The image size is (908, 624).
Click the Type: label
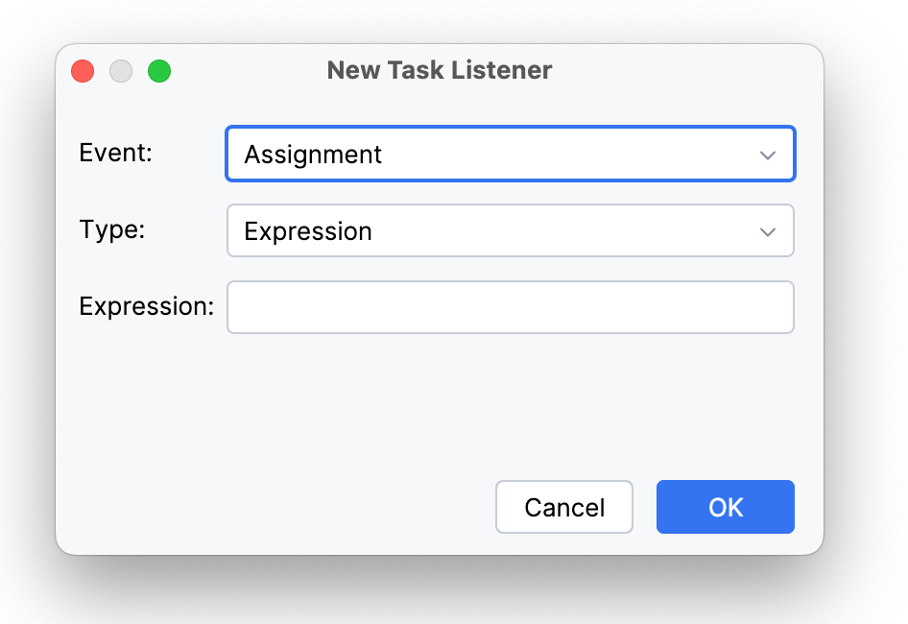click(112, 229)
